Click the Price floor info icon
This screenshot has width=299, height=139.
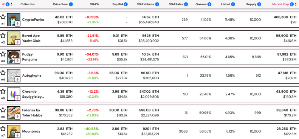71,4
